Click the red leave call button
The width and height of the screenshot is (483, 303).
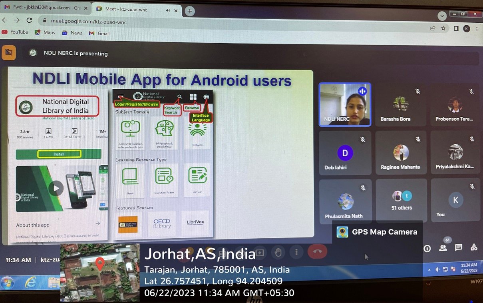coord(318,251)
